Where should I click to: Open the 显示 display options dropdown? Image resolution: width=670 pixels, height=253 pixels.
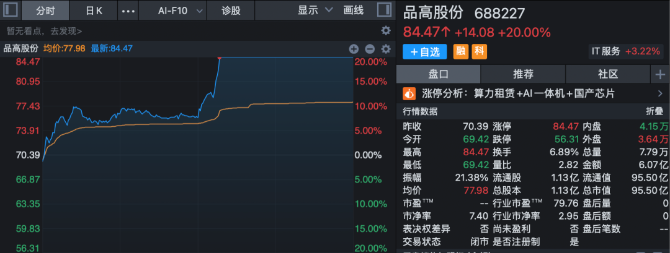315,11
